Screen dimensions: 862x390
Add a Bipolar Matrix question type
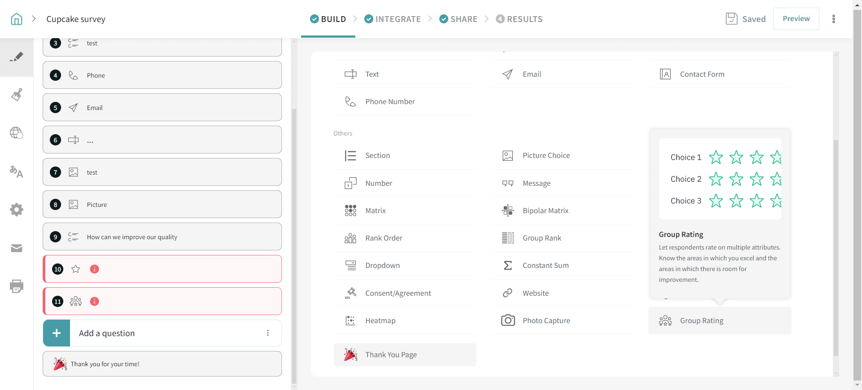pos(545,210)
